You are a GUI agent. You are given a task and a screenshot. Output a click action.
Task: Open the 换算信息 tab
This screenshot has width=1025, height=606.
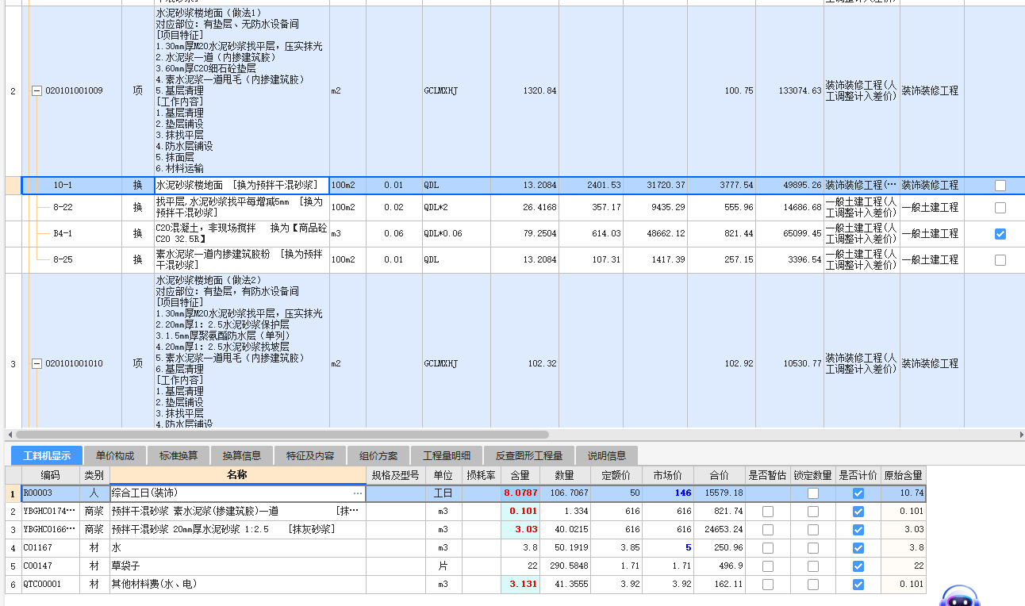(241, 455)
